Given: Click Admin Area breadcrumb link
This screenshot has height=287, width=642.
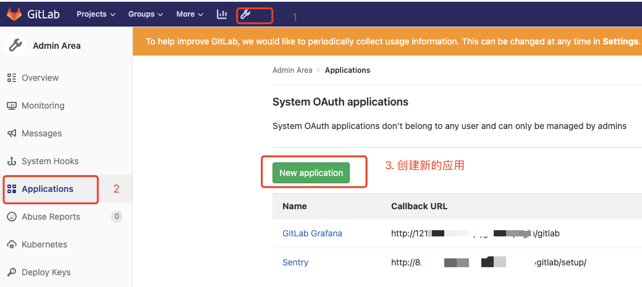Looking at the screenshot, I should tap(292, 70).
